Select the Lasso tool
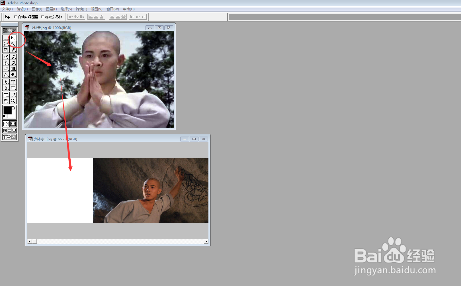This screenshot has height=286, width=461. [x=6, y=44]
